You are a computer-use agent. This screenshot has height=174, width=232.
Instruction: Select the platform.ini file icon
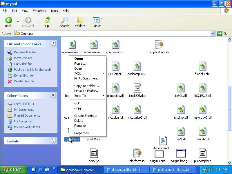tap(137, 153)
